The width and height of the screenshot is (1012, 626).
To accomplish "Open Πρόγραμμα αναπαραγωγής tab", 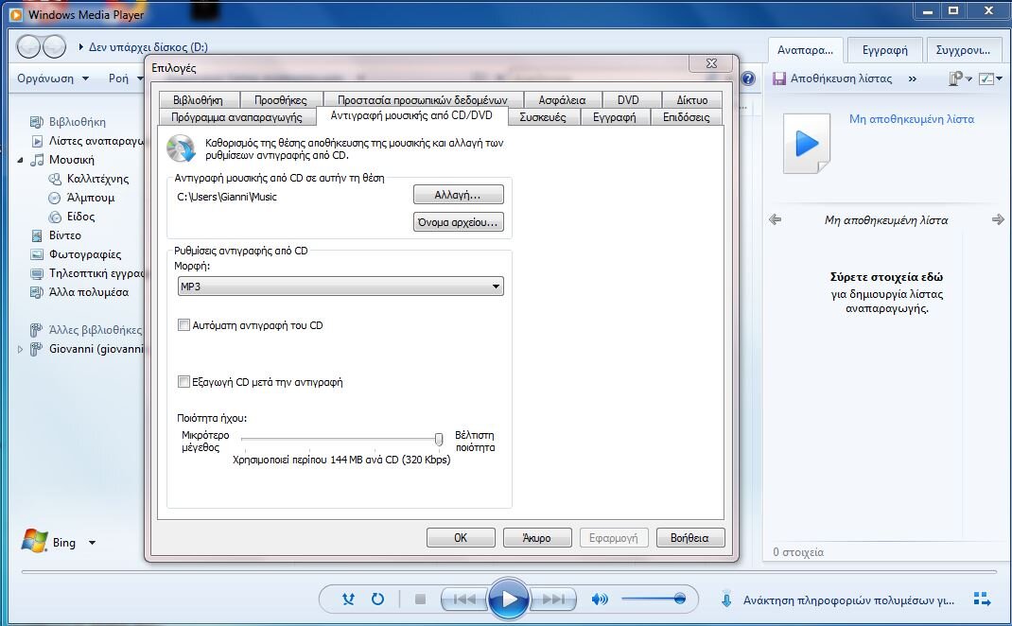I will (236, 117).
